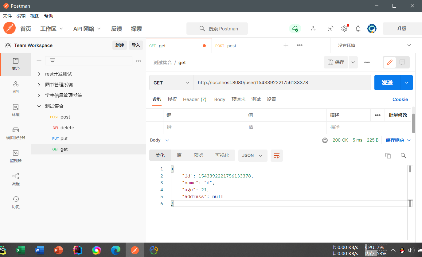This screenshot has height=257, width=422.
Task: Click the three-dot menu beside collections filter
Action: (139, 61)
